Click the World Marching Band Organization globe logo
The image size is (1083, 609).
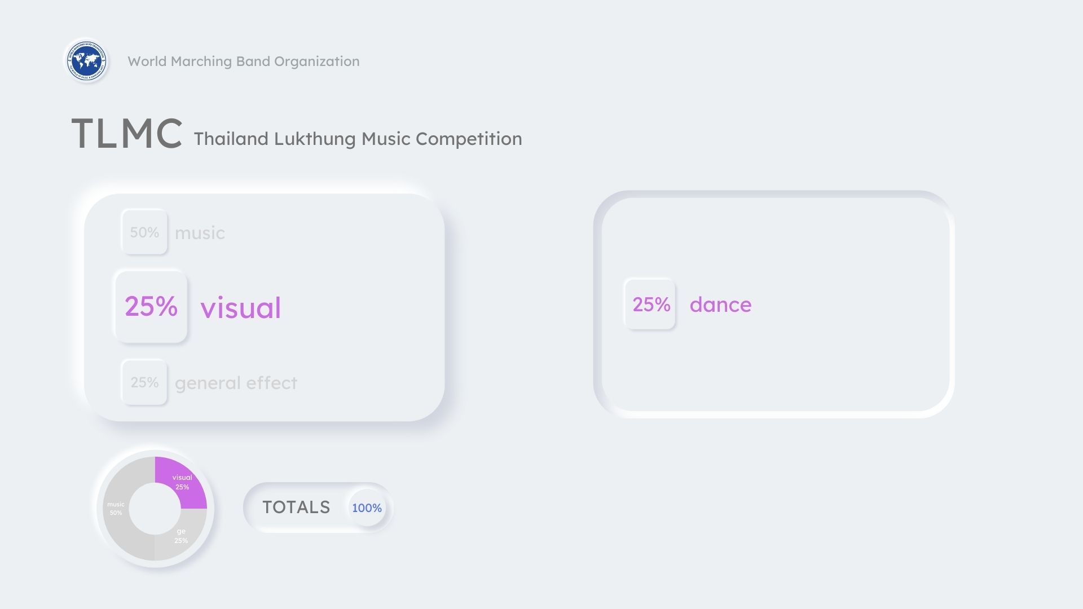(x=86, y=60)
